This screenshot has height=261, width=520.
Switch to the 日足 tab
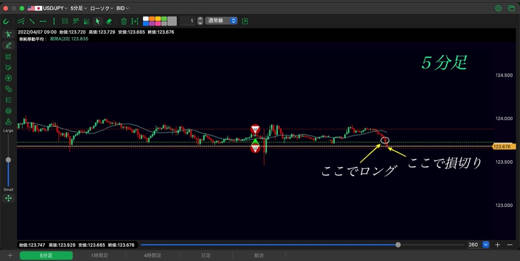pyautogui.click(x=206, y=256)
